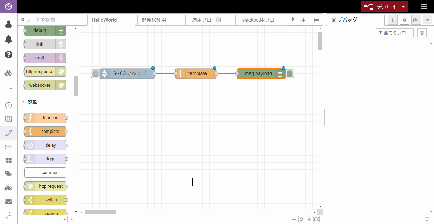Screen dimensions: 434x224
Task: Open notifications bell icon
Action: (9, 39)
